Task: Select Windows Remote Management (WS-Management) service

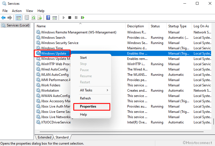Action: 79,32
